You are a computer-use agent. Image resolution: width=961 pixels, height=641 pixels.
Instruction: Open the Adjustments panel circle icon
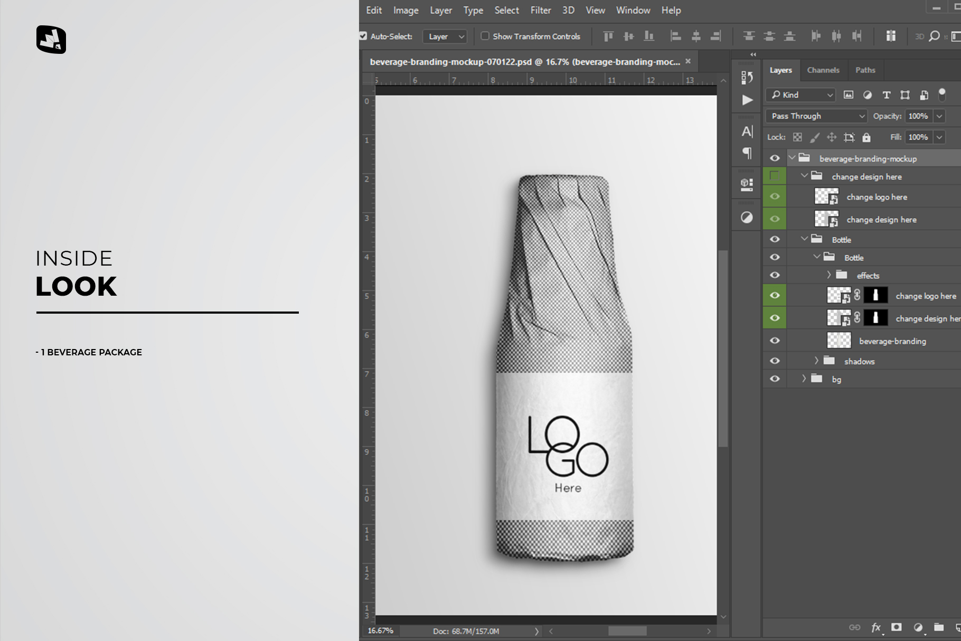747,218
